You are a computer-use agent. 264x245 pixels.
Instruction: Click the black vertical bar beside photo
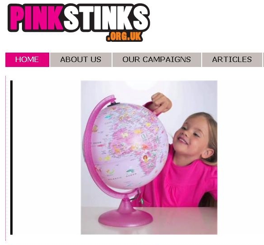tap(12, 157)
